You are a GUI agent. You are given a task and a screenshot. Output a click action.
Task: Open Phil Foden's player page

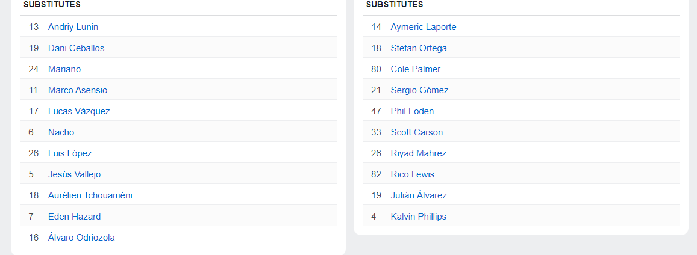click(x=412, y=111)
